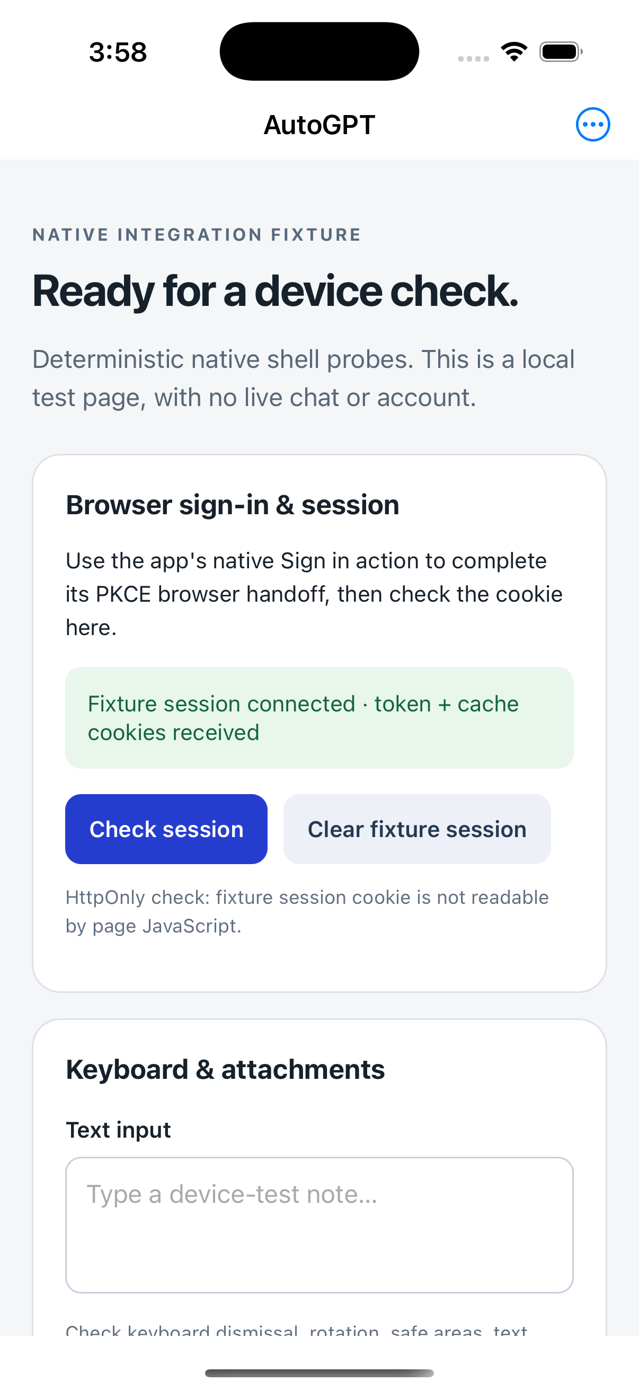Tap the green Fixture session connected banner
This screenshot has width=639, height=1390.
(x=319, y=718)
